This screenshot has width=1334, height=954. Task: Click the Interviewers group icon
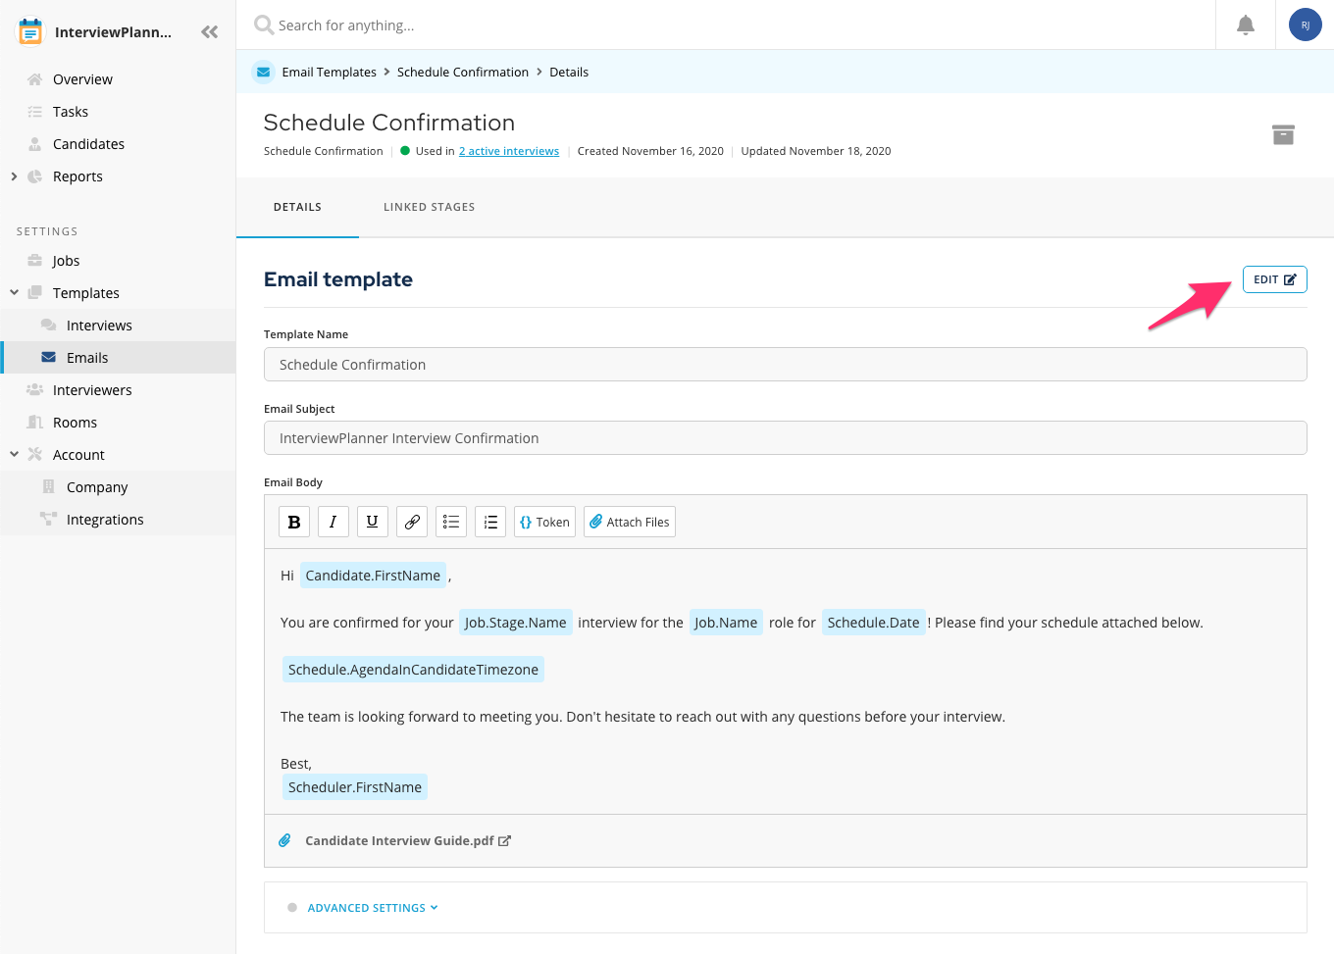point(34,390)
